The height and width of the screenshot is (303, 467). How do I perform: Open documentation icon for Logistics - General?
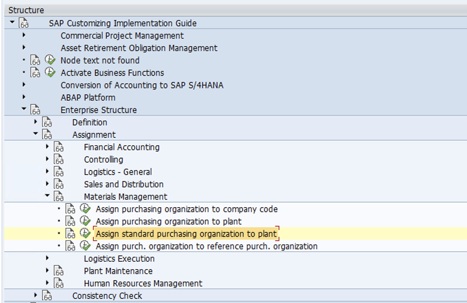59,172
